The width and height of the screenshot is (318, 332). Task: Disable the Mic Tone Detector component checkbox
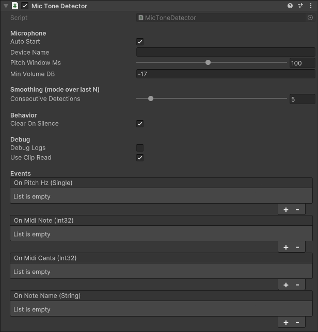coord(25,6)
